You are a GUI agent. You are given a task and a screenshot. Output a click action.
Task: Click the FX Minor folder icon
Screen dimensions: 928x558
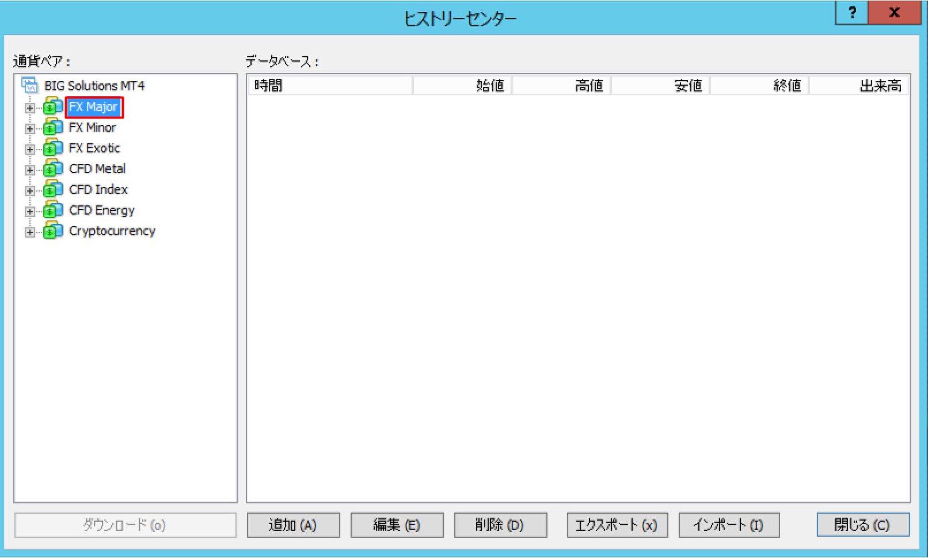click(53, 127)
